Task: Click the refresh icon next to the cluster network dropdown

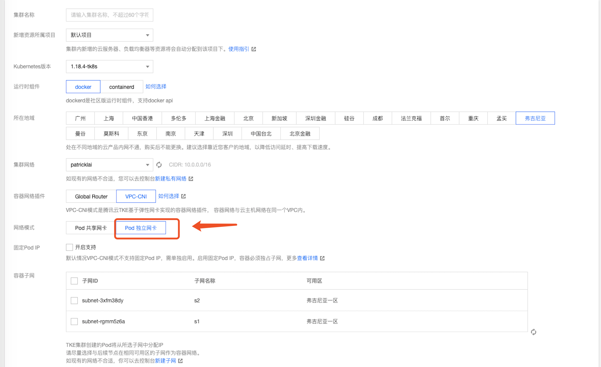Action: coord(159,165)
